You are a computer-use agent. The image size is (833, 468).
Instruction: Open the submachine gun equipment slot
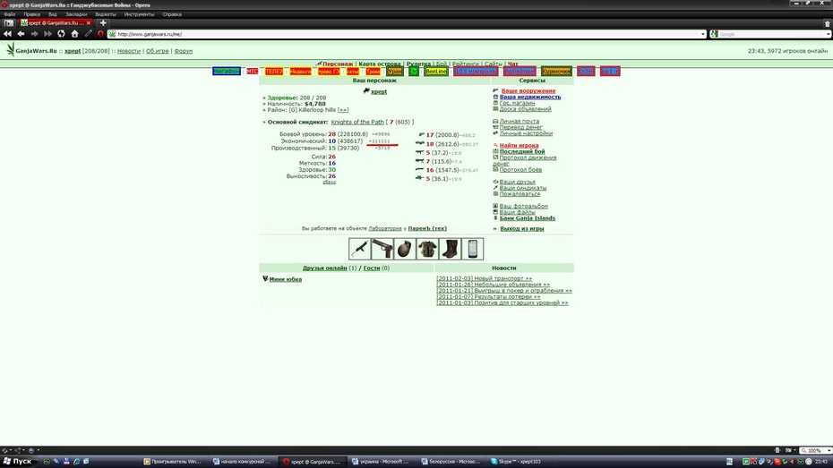point(359,249)
